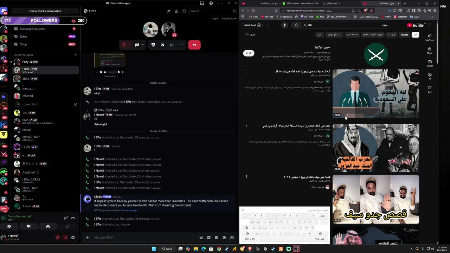Open Shop in Discord sidebar
The width and height of the screenshot is (450, 253).
click(45, 44)
